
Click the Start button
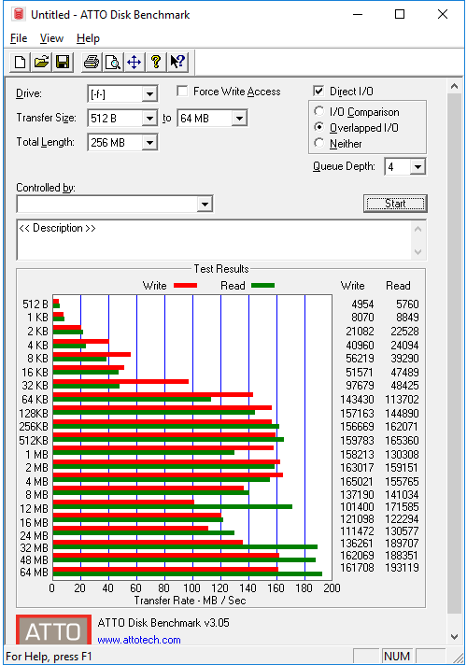click(395, 204)
